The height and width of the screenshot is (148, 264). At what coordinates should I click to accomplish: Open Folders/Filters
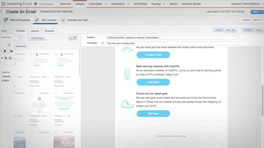coord(37,38)
